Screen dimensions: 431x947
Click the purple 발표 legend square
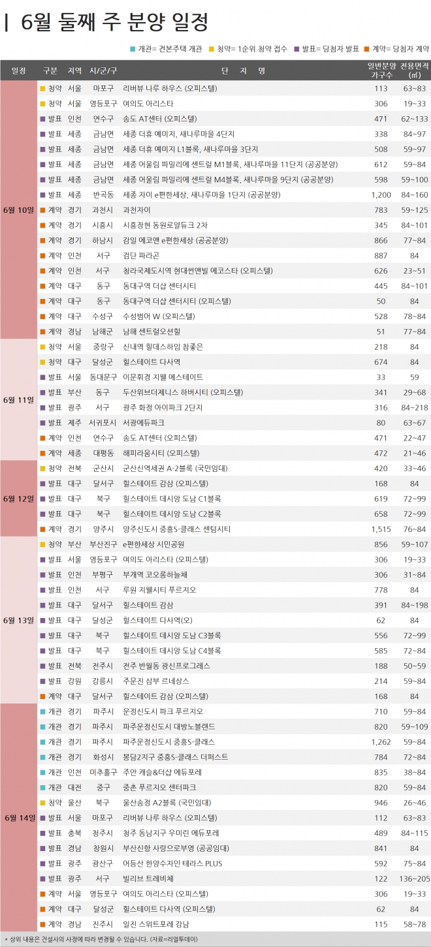(296, 49)
